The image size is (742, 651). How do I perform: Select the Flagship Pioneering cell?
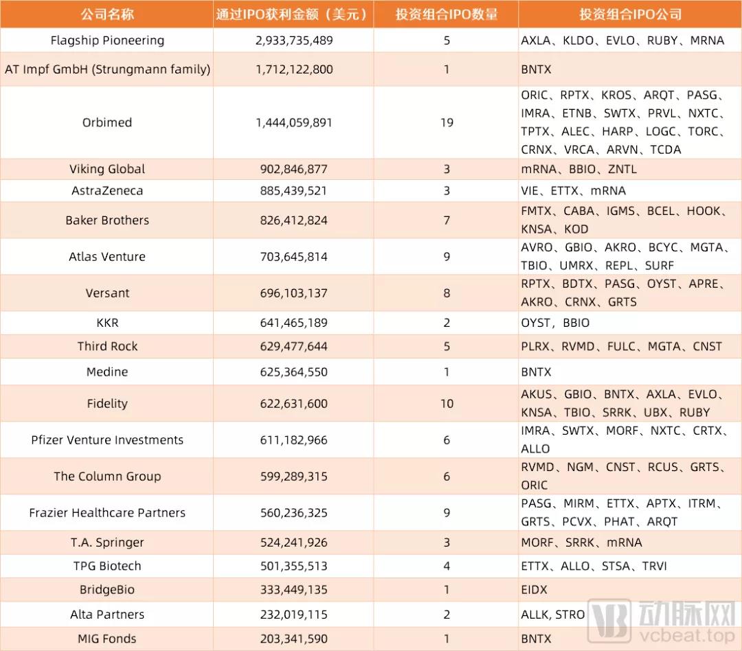[107, 41]
